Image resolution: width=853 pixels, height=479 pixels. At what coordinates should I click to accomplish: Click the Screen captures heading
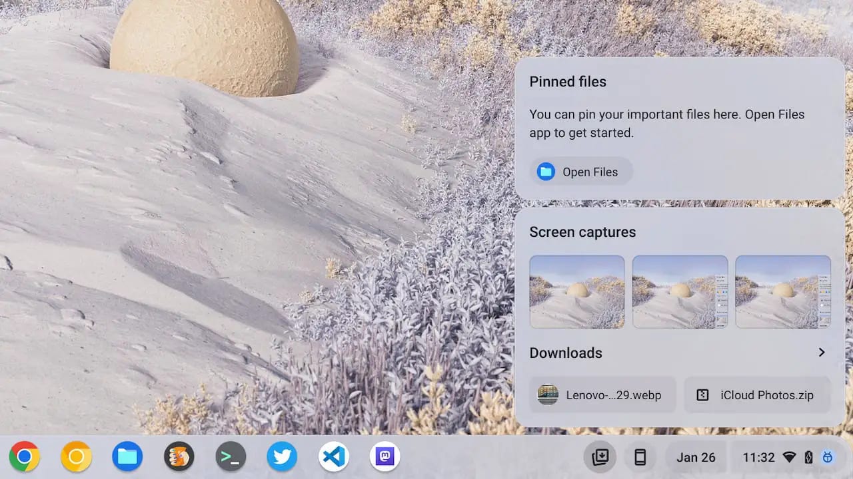[582, 232]
